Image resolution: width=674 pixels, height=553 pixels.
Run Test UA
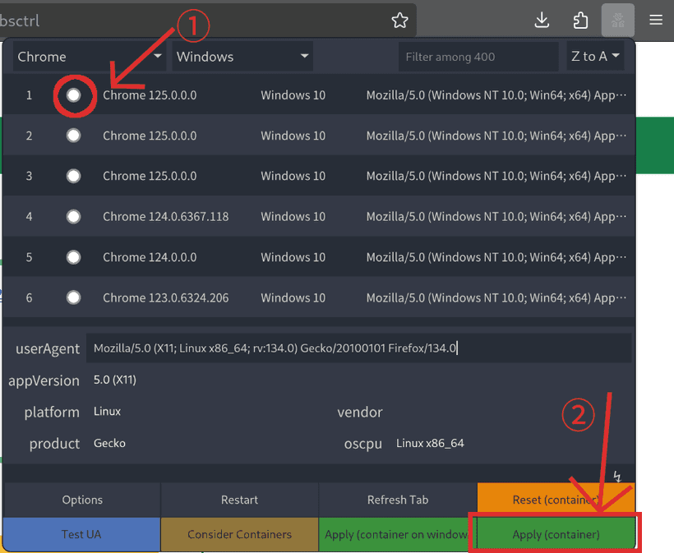(81, 533)
